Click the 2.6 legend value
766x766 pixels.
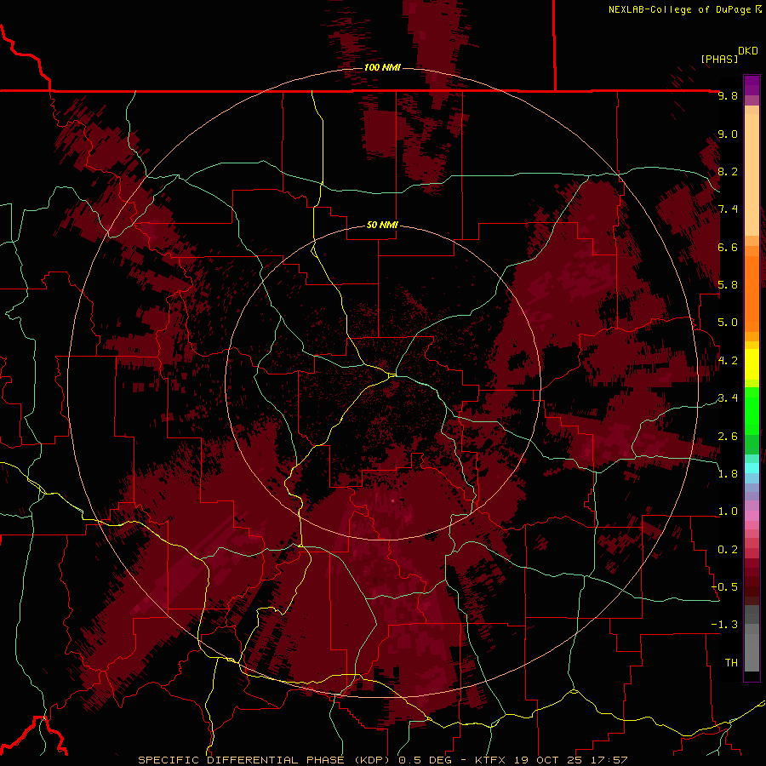728,437
